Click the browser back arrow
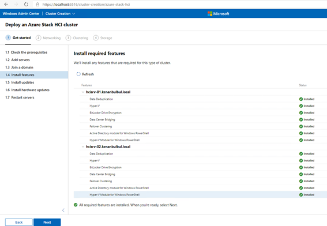Viewport: 327px width, 226px height. [6, 4]
